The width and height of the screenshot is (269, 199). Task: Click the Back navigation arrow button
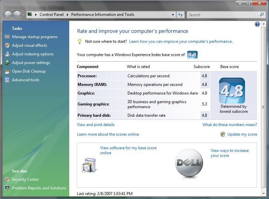[8, 15]
